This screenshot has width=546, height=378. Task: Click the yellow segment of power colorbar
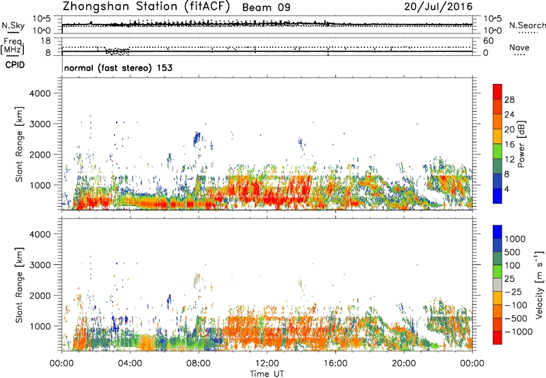[498, 136]
